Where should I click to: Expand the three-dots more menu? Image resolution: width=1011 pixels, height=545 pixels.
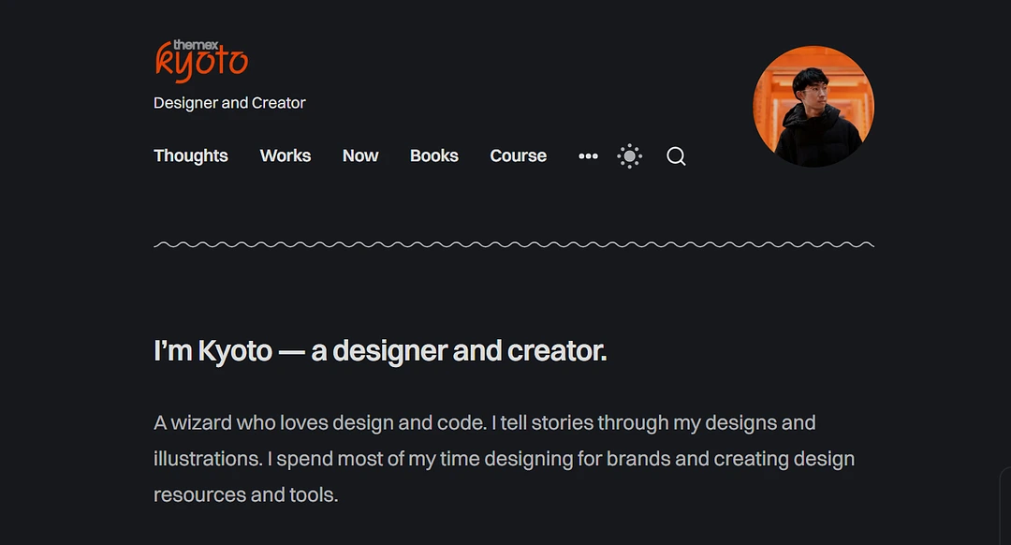588,156
